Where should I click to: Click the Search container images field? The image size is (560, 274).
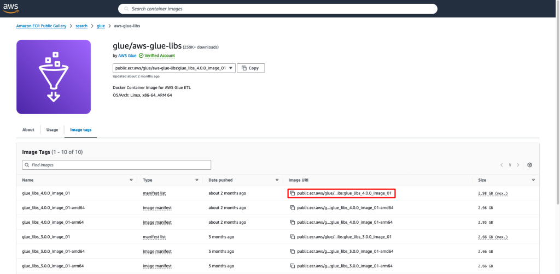[x=277, y=9]
